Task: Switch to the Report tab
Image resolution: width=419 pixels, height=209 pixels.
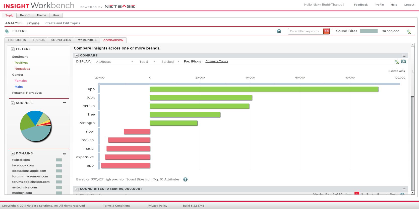Action: pyautogui.click(x=25, y=15)
